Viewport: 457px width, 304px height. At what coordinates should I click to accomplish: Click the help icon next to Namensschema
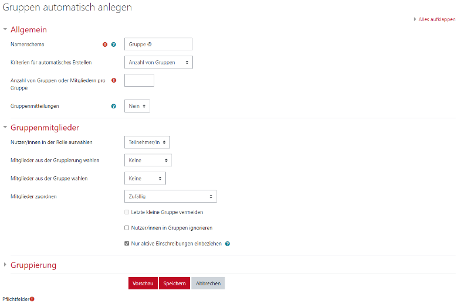point(114,45)
